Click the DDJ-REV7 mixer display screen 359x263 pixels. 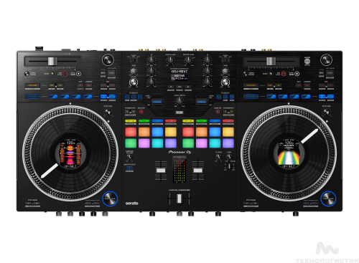(x=179, y=77)
